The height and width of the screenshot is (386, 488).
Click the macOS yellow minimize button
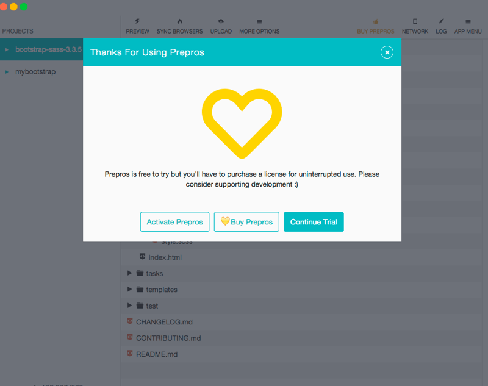[x=13, y=7]
